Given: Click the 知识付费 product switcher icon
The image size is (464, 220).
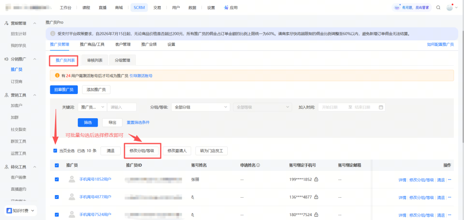Looking at the screenshot, I should tap(9, 211).
